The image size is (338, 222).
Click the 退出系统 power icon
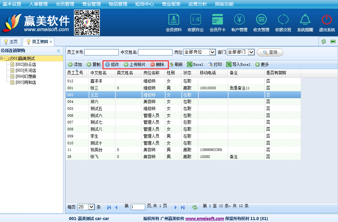[x=327, y=20]
